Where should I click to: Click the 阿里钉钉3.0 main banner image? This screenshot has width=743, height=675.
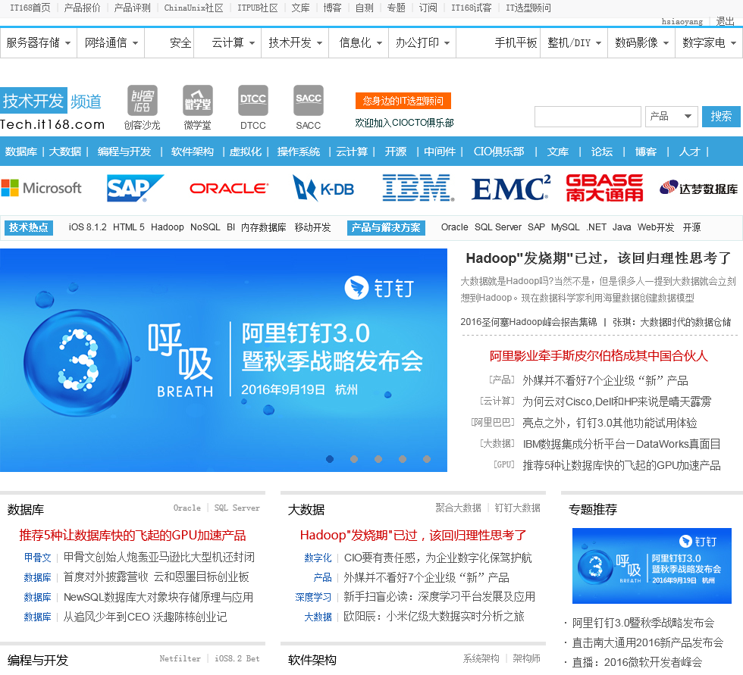[223, 360]
